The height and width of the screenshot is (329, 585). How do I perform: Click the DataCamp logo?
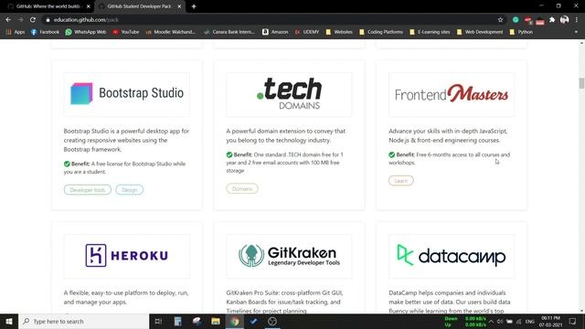click(x=452, y=256)
